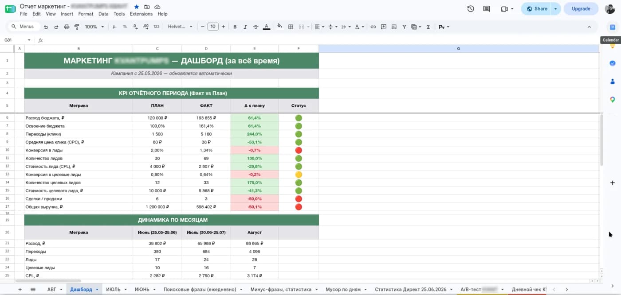Click the Upgrade button
This screenshot has height=295, width=621.
pos(581,9)
